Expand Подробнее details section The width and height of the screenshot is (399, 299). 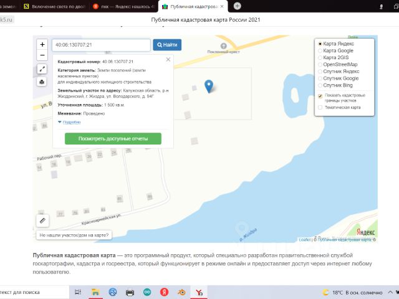pyautogui.click(x=72, y=122)
